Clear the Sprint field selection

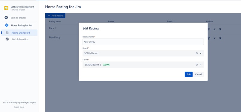pyautogui.click(x=196, y=65)
